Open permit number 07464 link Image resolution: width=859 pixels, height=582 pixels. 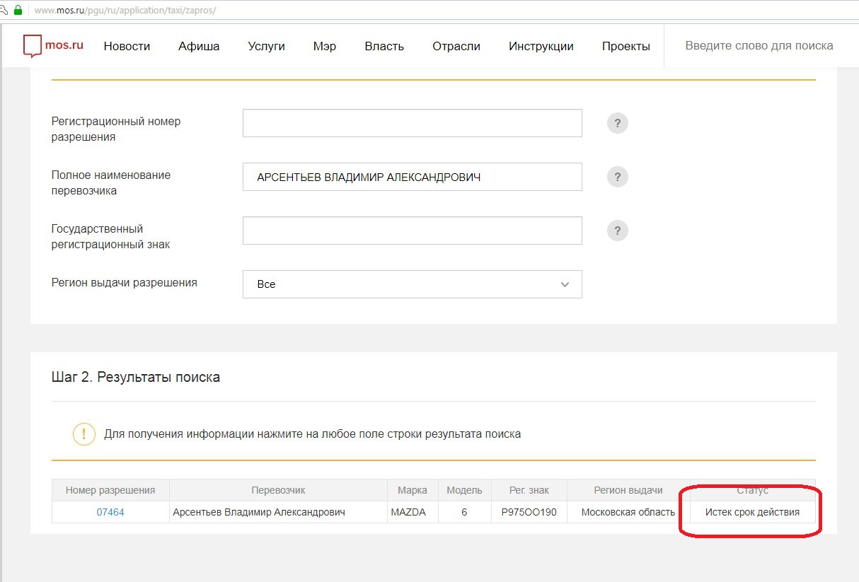tap(110, 512)
